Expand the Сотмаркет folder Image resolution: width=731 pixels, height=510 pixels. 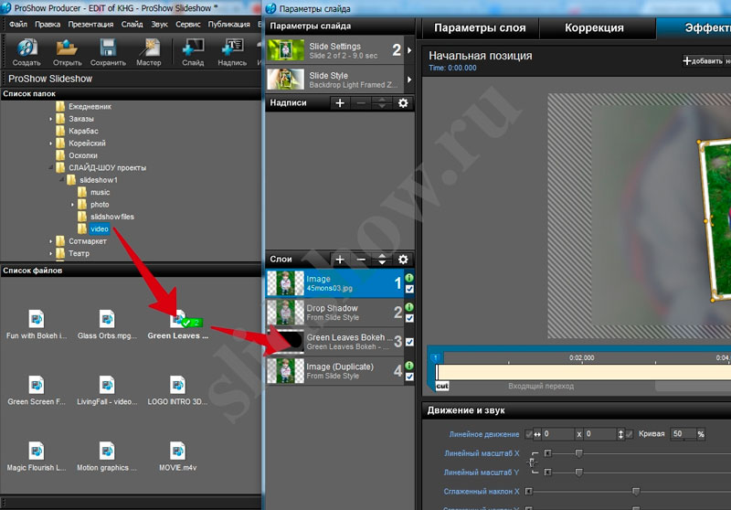tap(50, 241)
